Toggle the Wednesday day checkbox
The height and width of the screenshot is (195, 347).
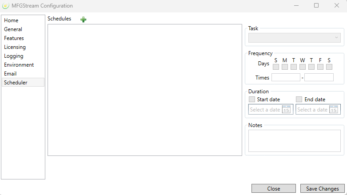303,67
